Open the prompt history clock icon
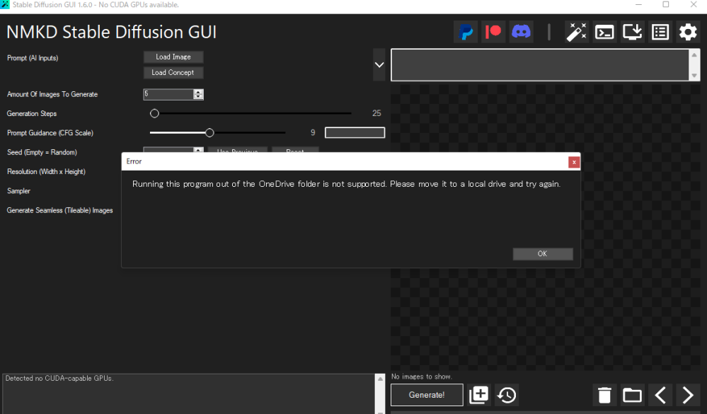 click(x=507, y=395)
